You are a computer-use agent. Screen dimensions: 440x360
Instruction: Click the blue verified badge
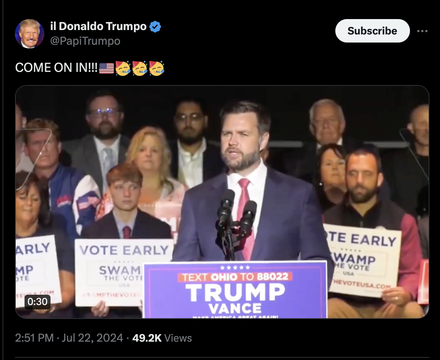pyautogui.click(x=155, y=27)
